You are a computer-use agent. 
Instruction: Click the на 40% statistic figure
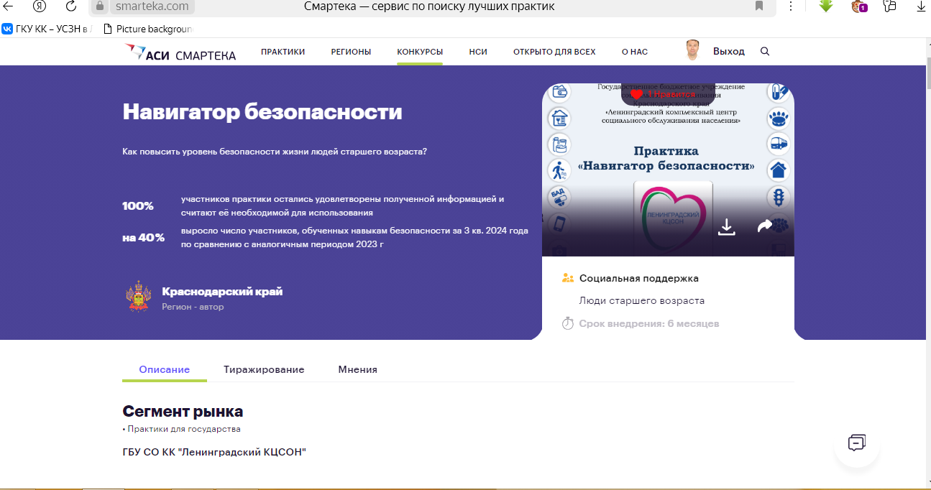coord(143,237)
